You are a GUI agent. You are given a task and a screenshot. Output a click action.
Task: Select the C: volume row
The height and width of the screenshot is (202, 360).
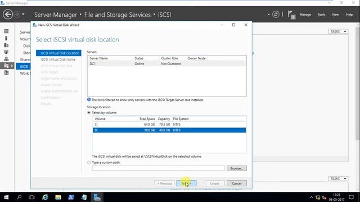tap(169, 125)
